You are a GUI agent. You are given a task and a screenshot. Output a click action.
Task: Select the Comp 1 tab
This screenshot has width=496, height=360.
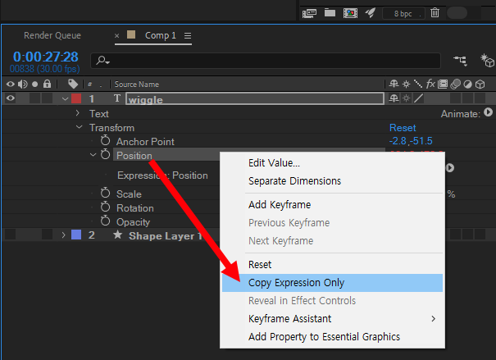161,35
